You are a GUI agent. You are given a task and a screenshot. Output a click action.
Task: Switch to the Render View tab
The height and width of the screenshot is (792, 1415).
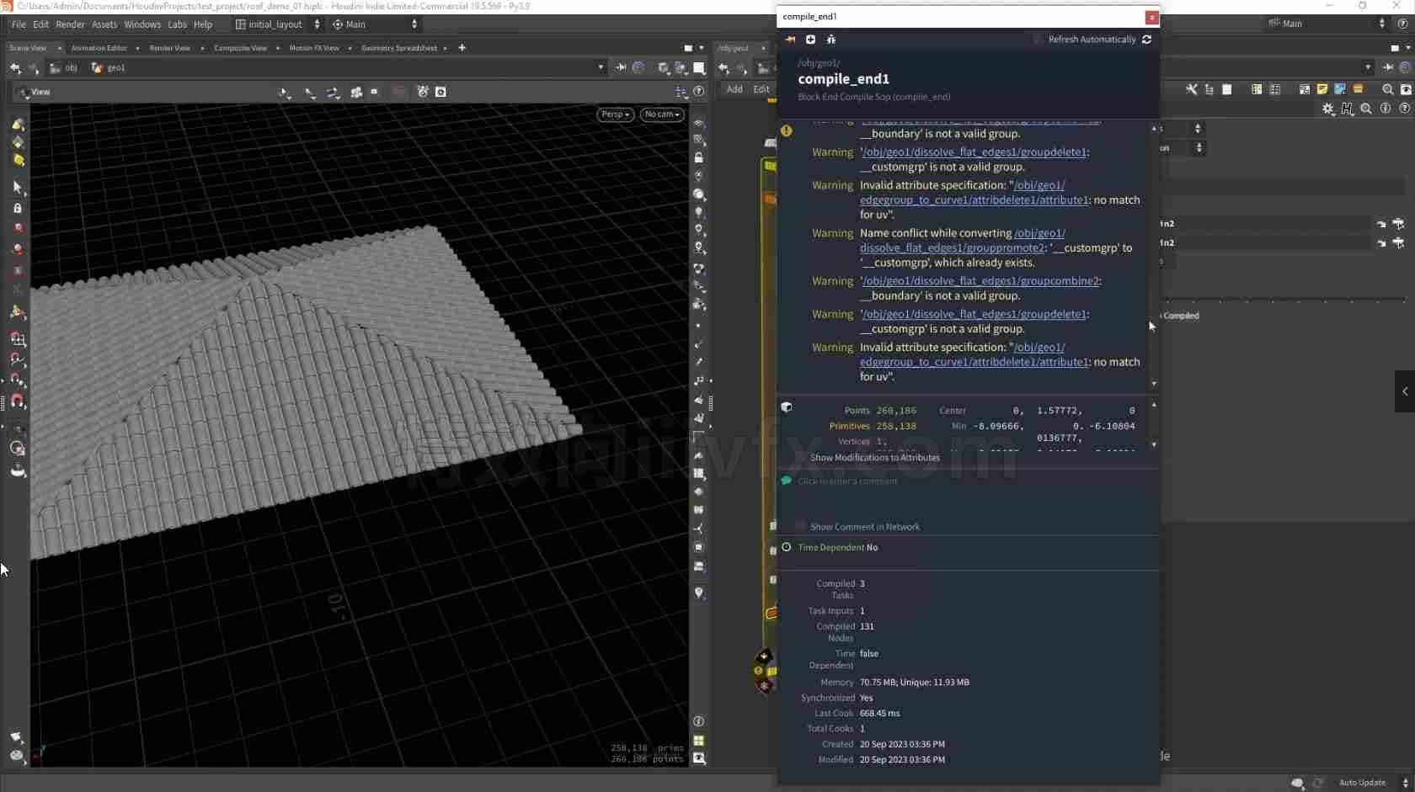click(x=170, y=48)
